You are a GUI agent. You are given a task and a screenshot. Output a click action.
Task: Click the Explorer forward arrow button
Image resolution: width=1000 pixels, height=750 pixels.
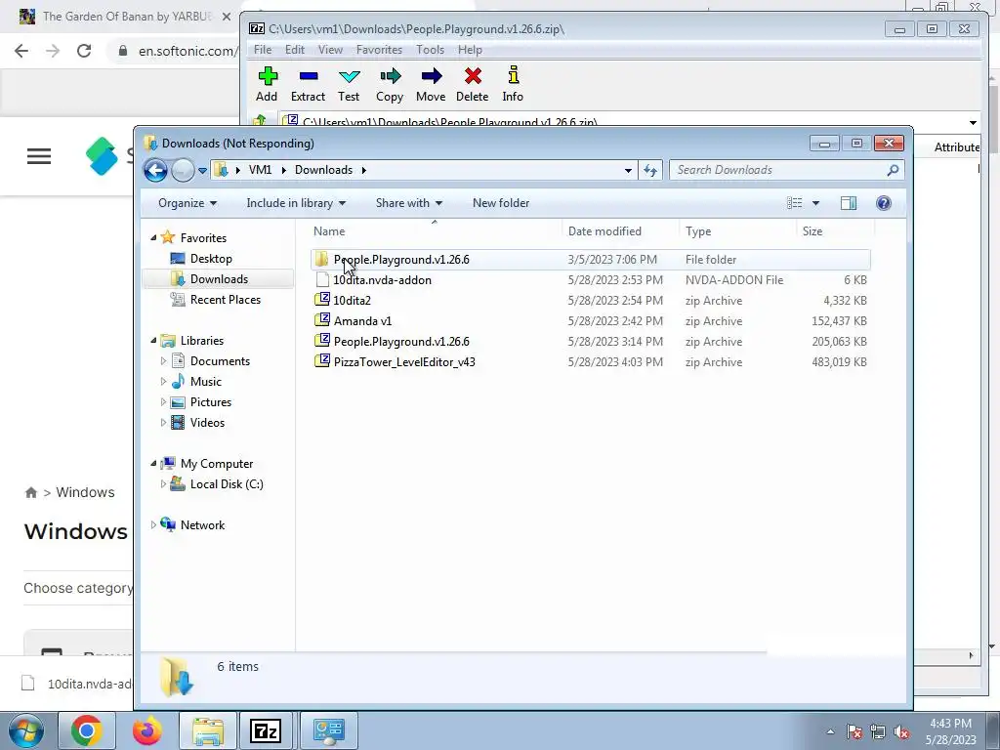pos(183,170)
